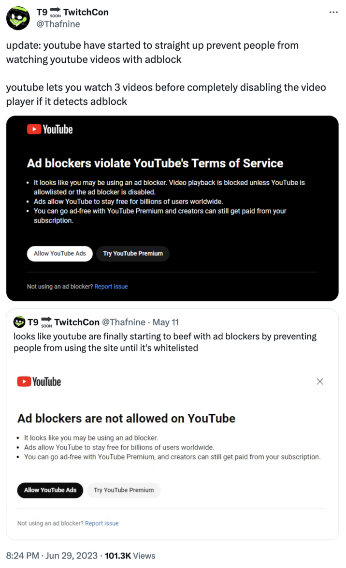The image size is (346, 568).
Task: Click the YouTube logo in the quoted screenshot
Action: 38,381
